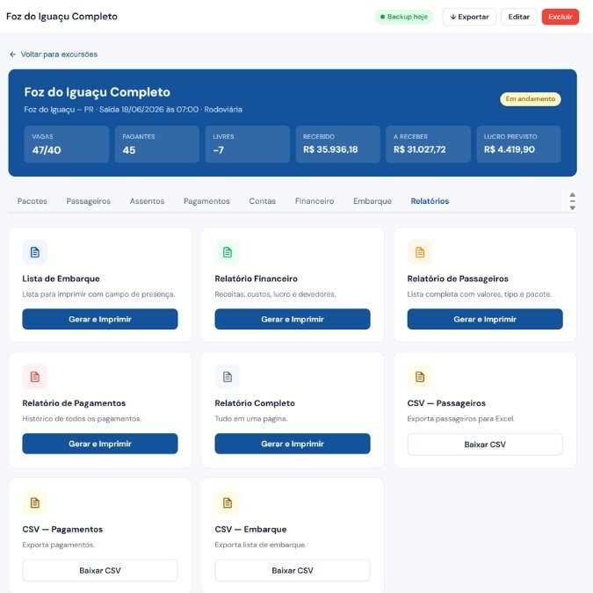
Task: Click the Editar button
Action: point(519,17)
